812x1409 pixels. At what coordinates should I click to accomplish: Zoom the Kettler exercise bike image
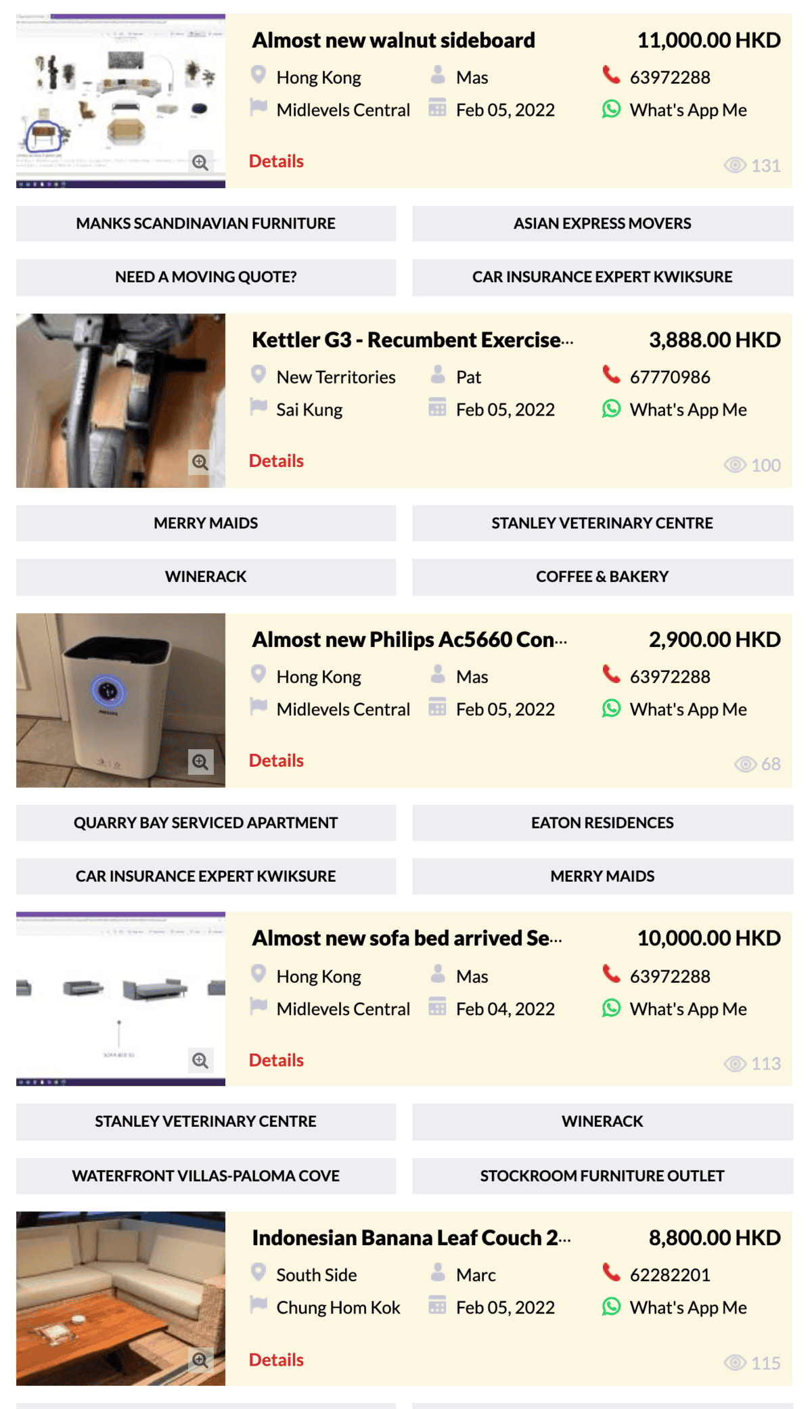pyautogui.click(x=200, y=462)
